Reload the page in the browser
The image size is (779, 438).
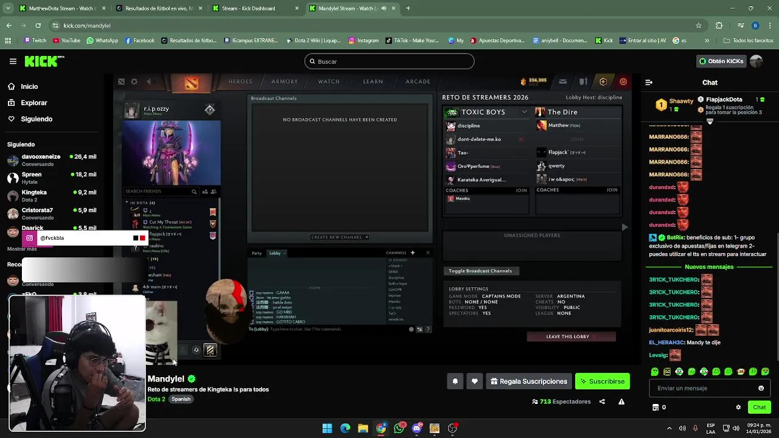pos(38,26)
